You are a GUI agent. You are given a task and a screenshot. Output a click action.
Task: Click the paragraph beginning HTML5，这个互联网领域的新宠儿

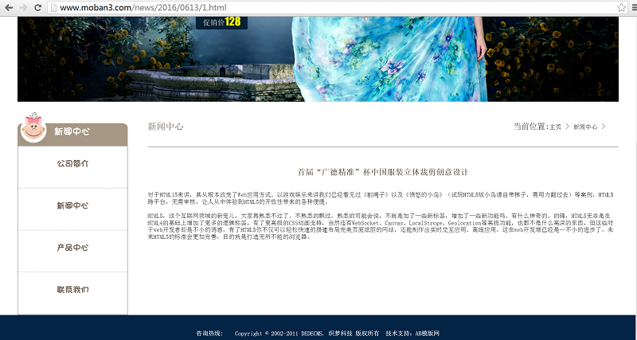pos(381,226)
